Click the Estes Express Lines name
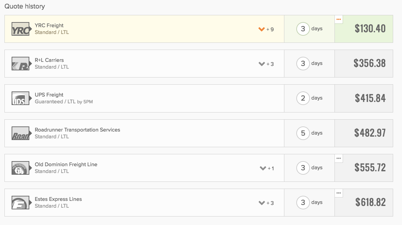 tap(58, 199)
